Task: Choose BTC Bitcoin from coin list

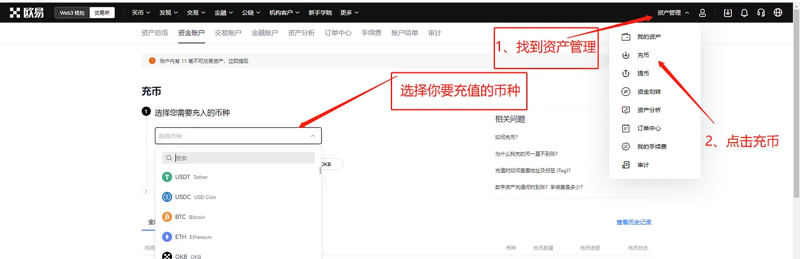Action: pyautogui.click(x=237, y=217)
